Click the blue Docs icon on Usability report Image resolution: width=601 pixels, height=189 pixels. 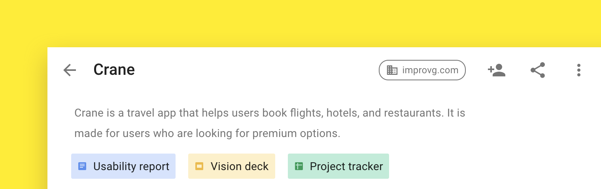pos(82,166)
